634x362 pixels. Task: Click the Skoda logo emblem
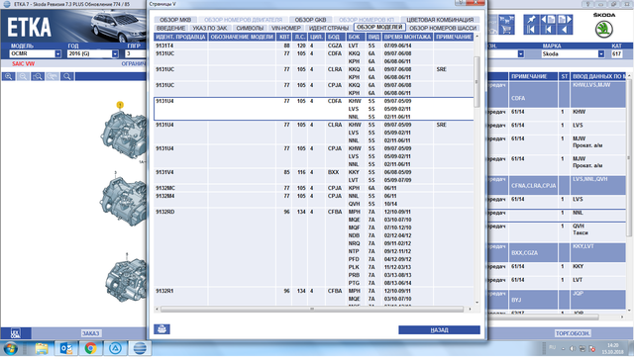603,30
